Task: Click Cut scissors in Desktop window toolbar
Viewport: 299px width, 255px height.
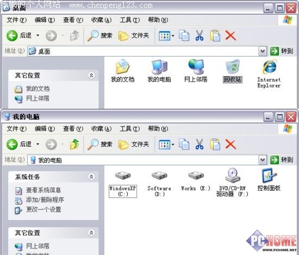Action: pos(200,35)
